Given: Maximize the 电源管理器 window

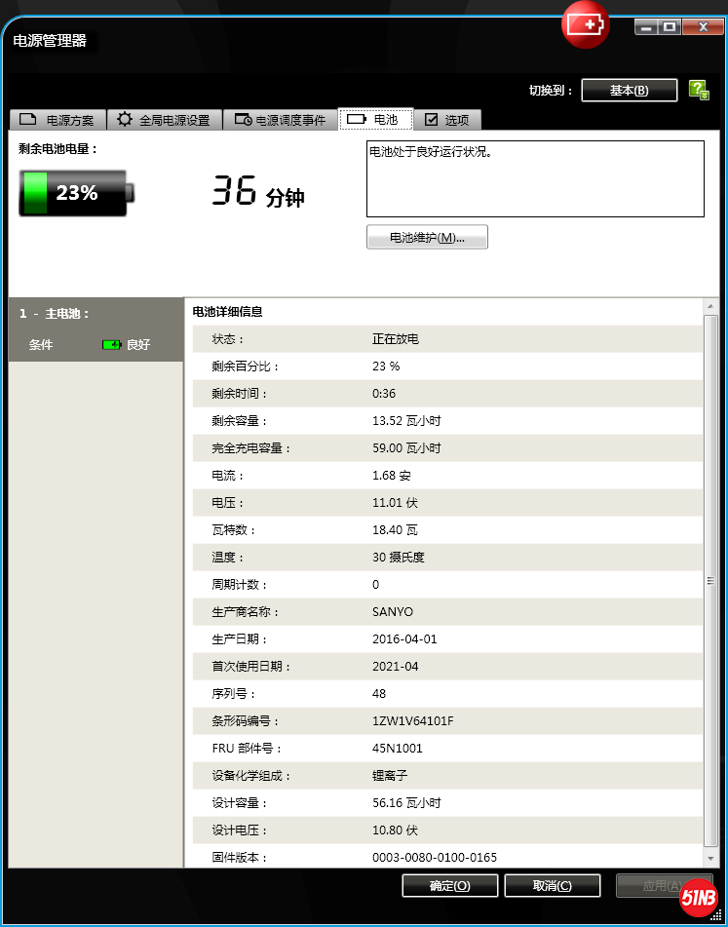Looking at the screenshot, I should pyautogui.click(x=670, y=27).
